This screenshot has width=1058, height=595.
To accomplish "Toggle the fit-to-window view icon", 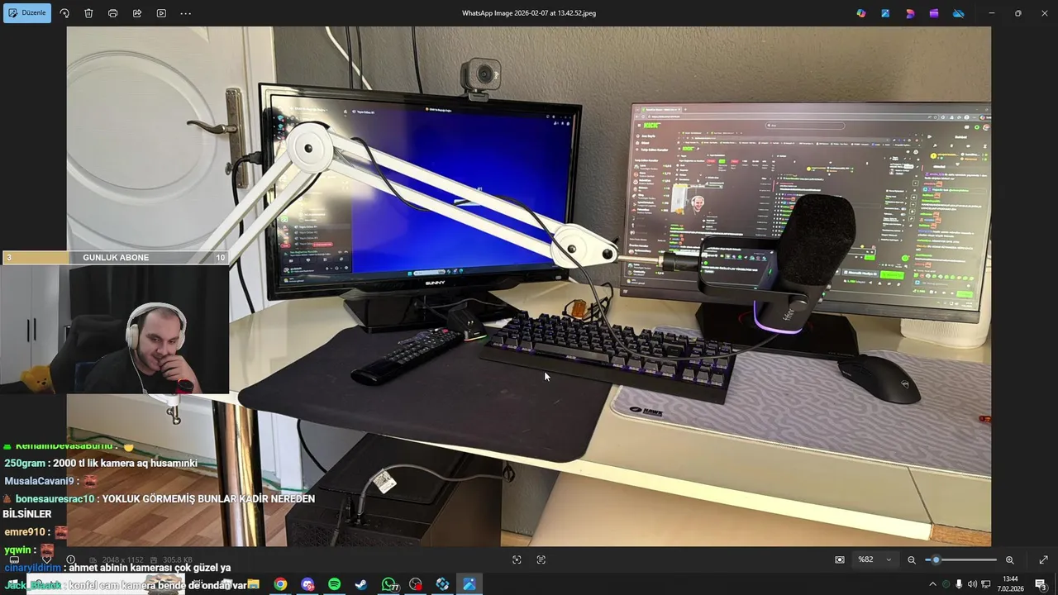I will point(840,559).
